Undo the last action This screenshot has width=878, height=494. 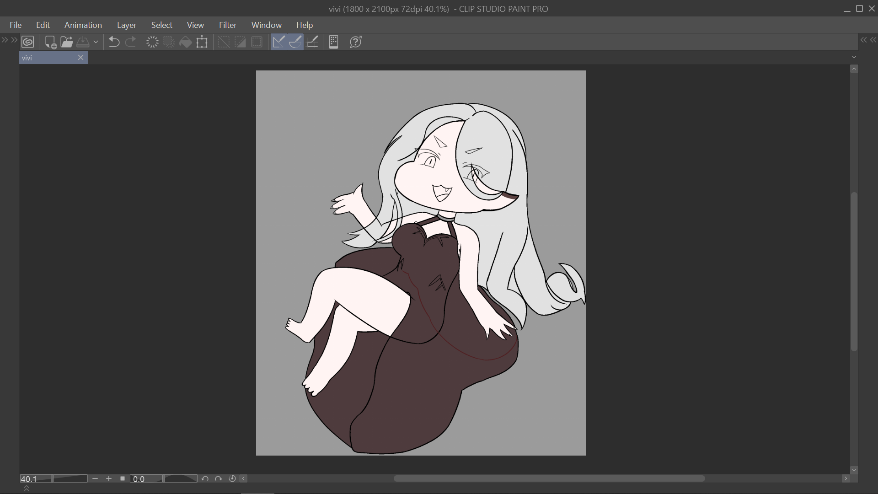click(114, 42)
